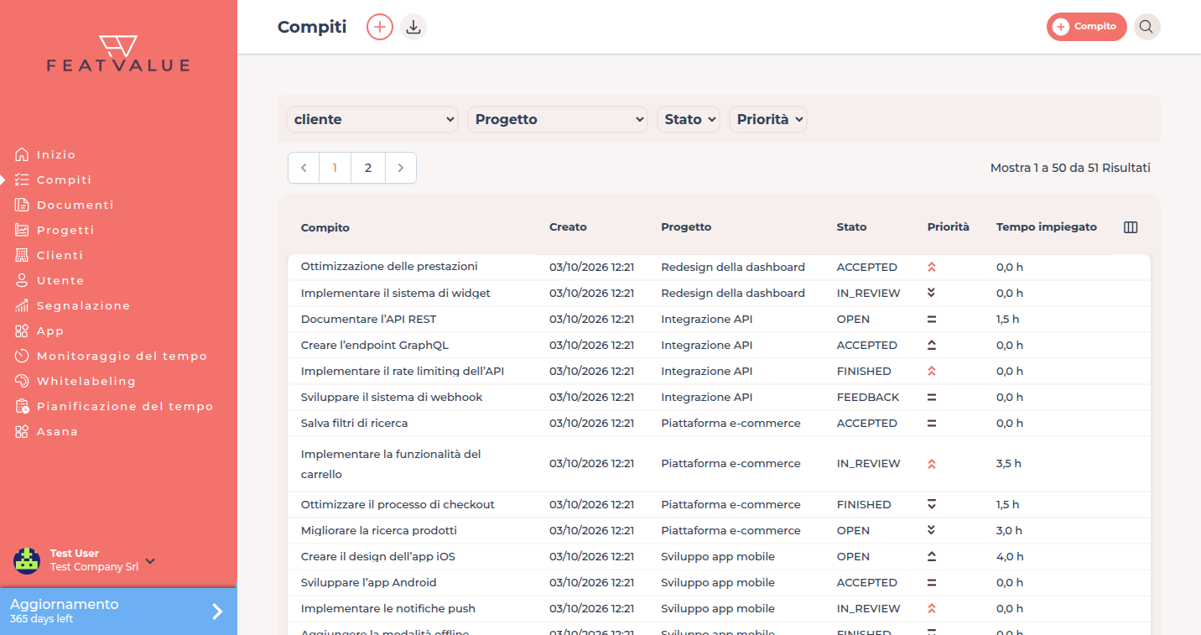Image resolution: width=1201 pixels, height=635 pixels.
Task: Open the Progetto filter dropdown
Action: click(558, 119)
